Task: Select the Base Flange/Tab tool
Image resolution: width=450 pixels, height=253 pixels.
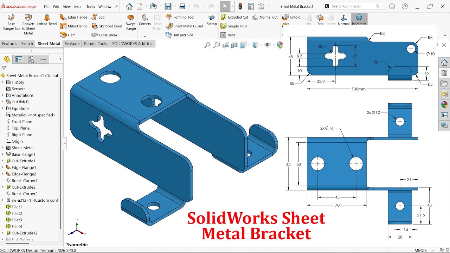Action: coord(11,22)
